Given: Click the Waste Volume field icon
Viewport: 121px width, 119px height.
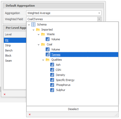Looking at the screenshot, I should (47, 39).
